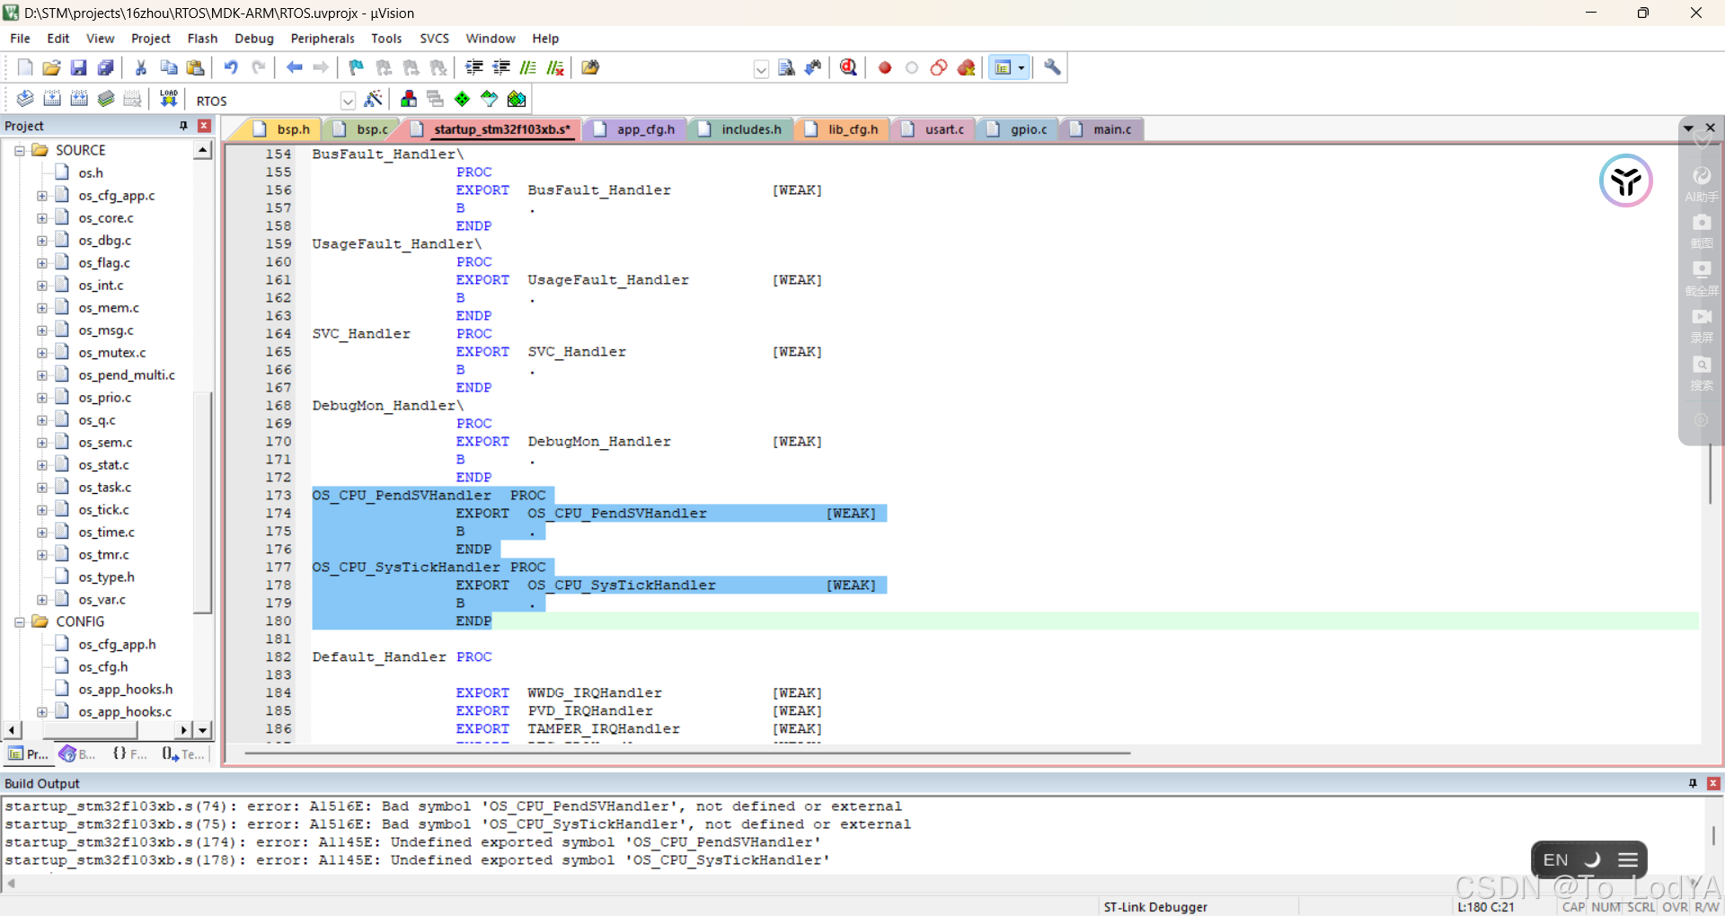
Task: Open the Flash menu
Action: [x=202, y=39]
